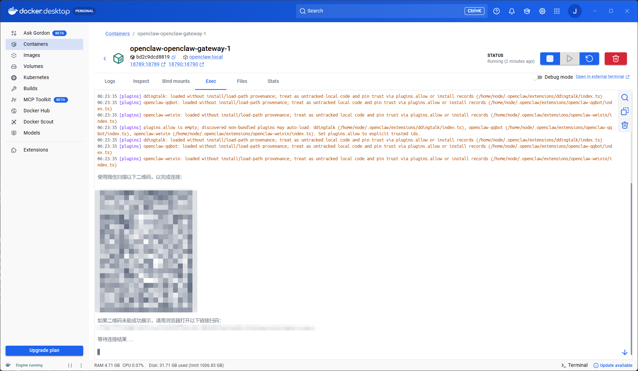This screenshot has width=638, height=371.
Task: Click the Extensions puzzle icon
Action: (x=14, y=150)
